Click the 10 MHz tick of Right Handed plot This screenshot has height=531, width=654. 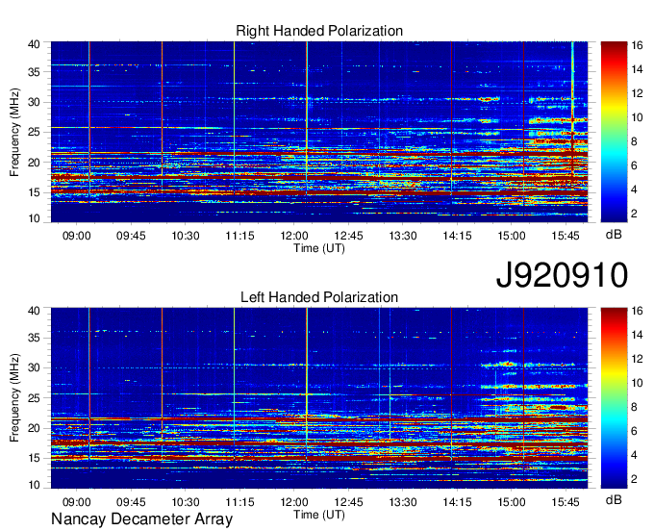tap(35, 218)
